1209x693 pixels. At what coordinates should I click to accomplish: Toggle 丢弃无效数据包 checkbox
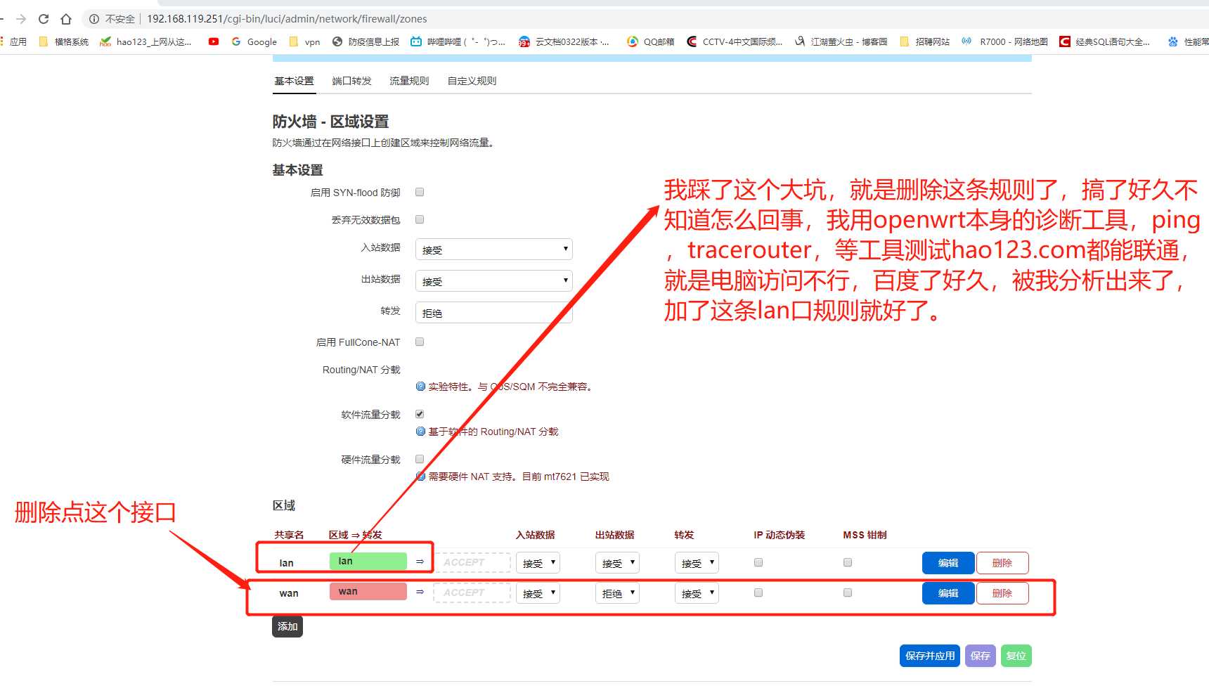pyautogui.click(x=420, y=219)
